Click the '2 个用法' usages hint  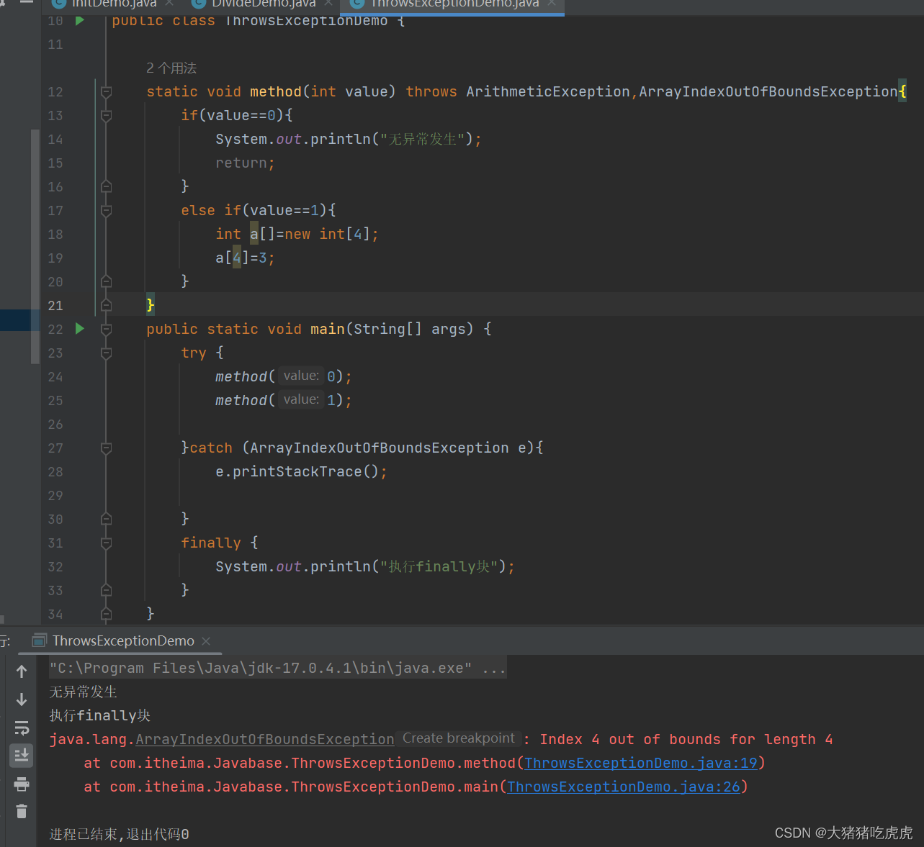(171, 68)
